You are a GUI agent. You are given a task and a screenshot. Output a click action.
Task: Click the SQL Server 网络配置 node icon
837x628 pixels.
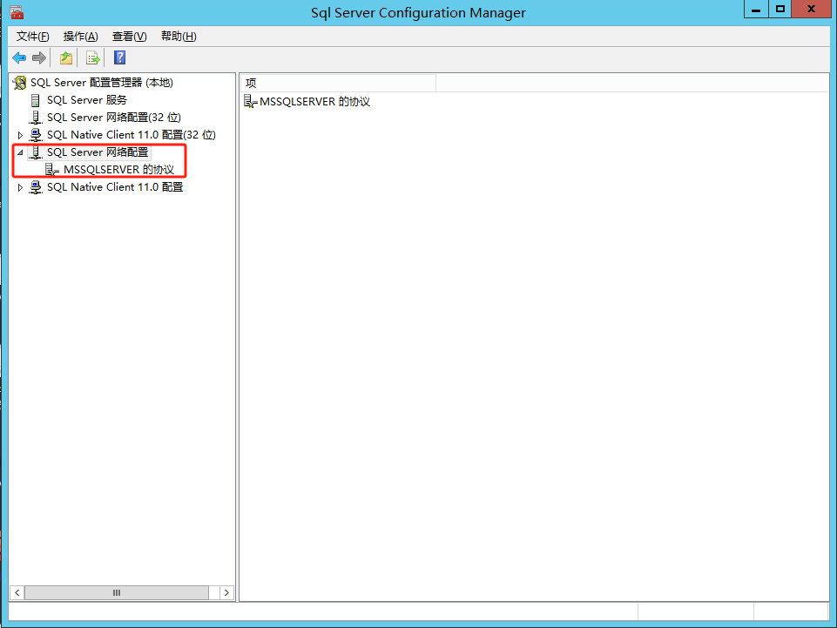tap(35, 152)
